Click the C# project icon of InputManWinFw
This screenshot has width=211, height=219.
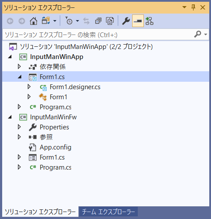[23, 117]
